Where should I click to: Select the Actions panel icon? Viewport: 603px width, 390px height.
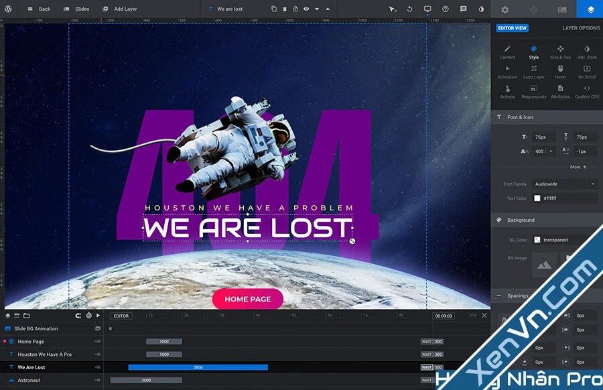pyautogui.click(x=507, y=92)
